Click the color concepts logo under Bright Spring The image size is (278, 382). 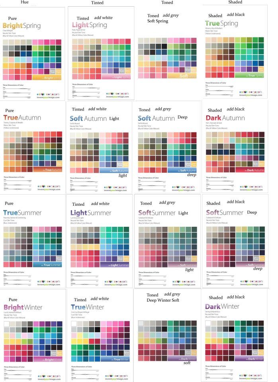[48, 94]
